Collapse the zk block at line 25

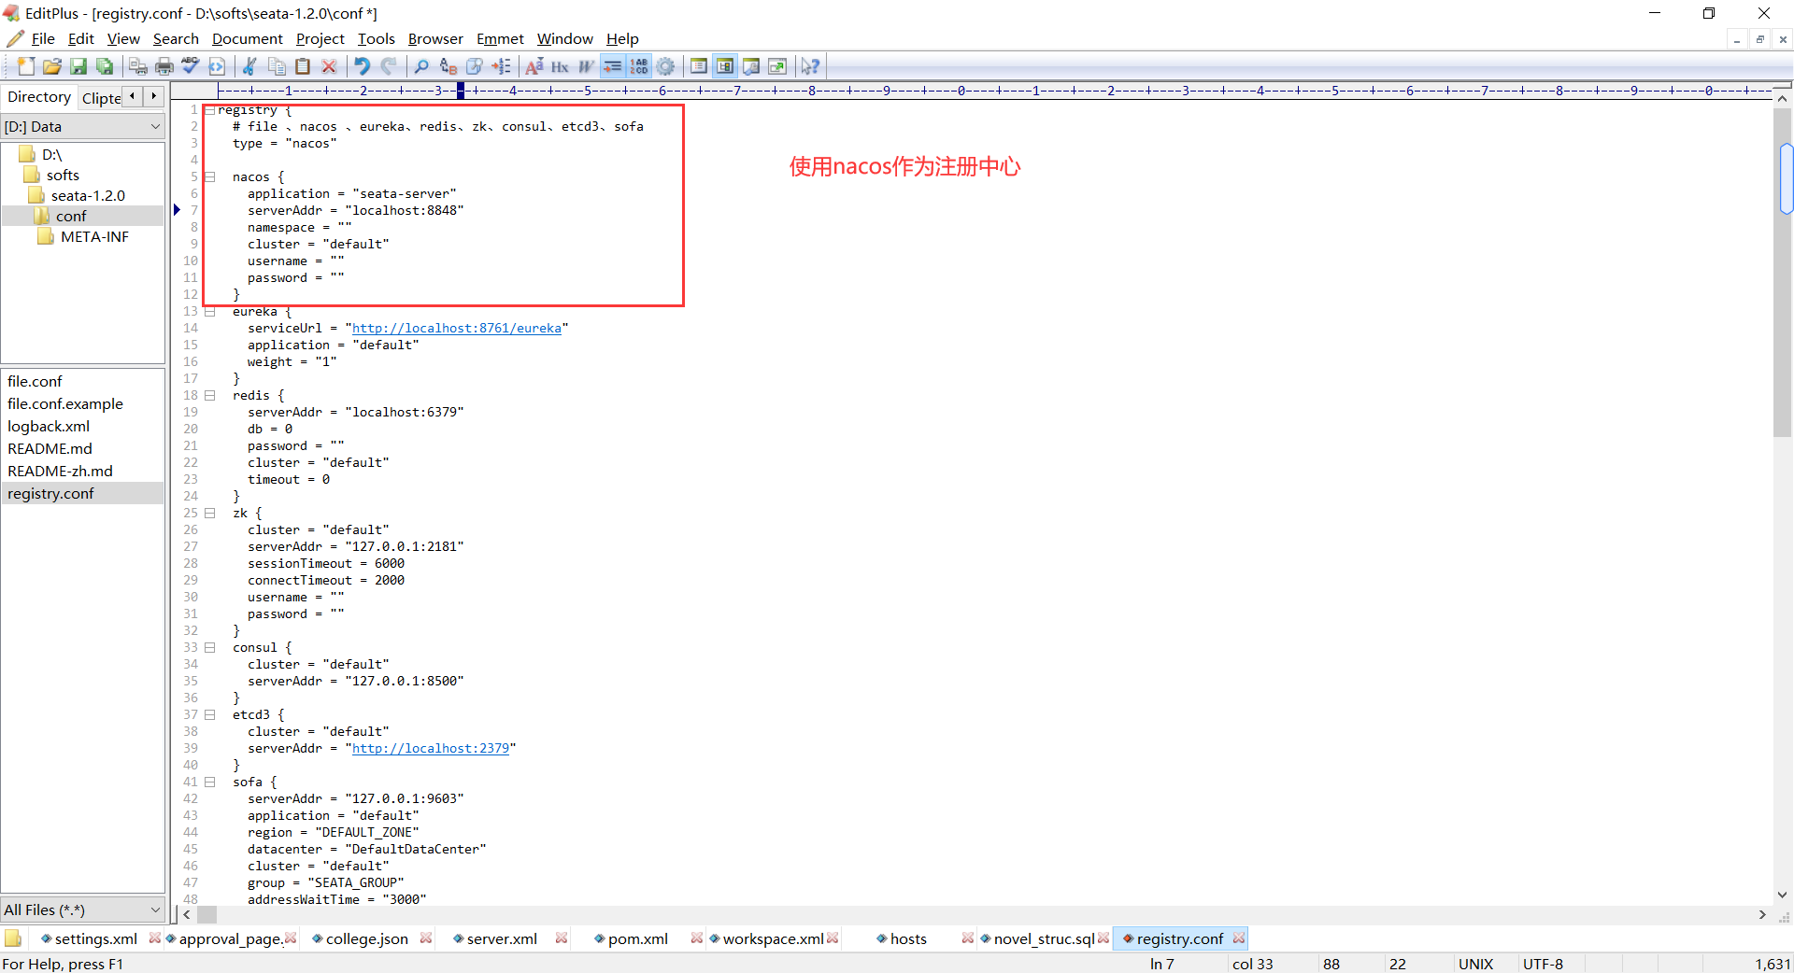(x=210, y=514)
